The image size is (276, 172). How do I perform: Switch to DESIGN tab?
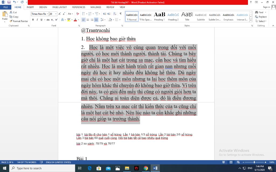[x=43, y=7]
